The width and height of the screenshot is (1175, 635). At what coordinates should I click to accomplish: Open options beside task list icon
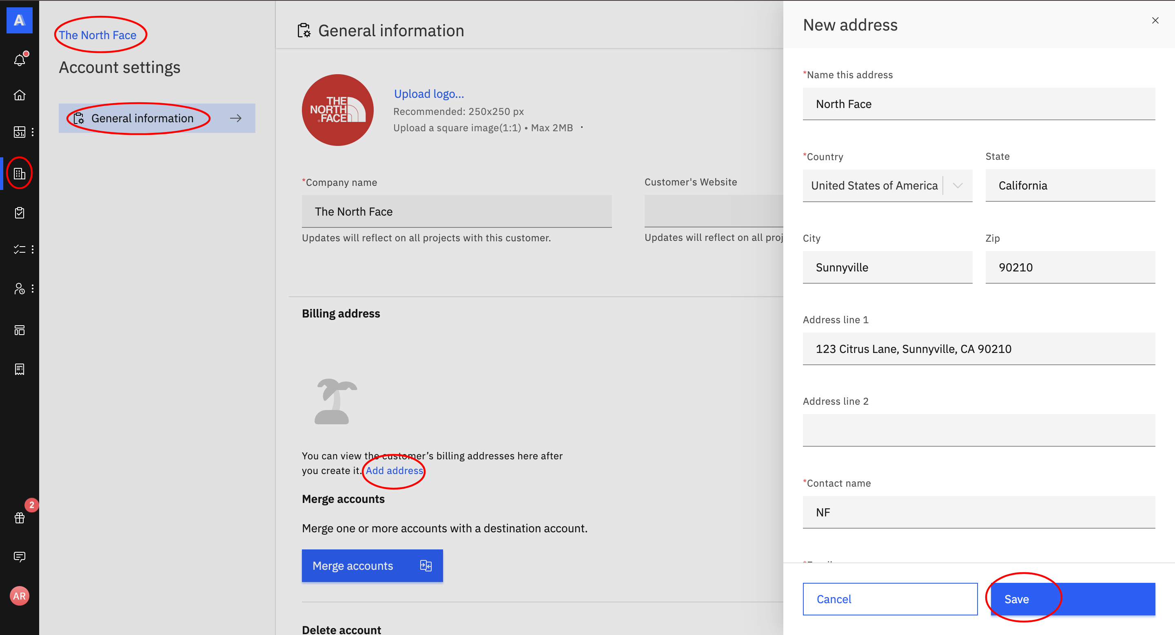coord(32,249)
